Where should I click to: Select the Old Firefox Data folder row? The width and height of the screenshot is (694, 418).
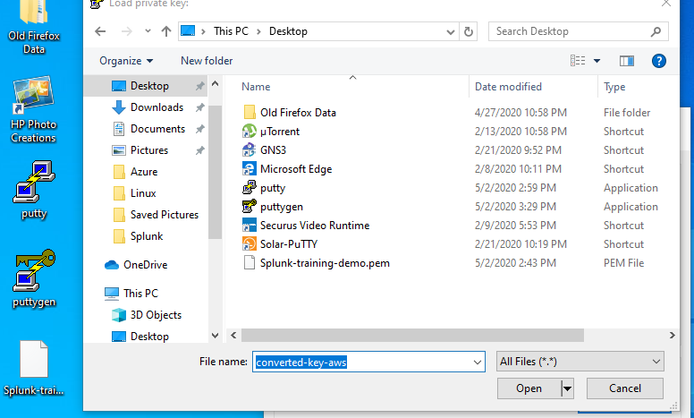(x=298, y=113)
